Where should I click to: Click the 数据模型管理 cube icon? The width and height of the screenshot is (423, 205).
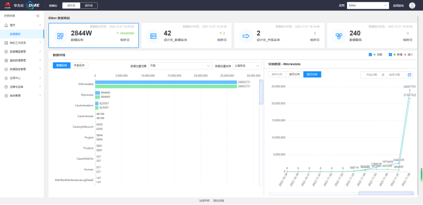coord(6,52)
